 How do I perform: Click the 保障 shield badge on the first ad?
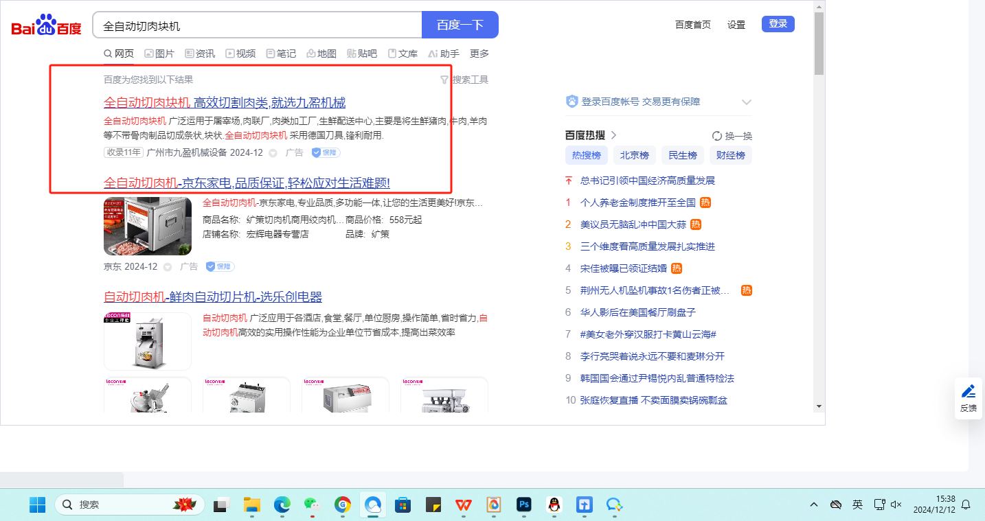click(x=326, y=152)
